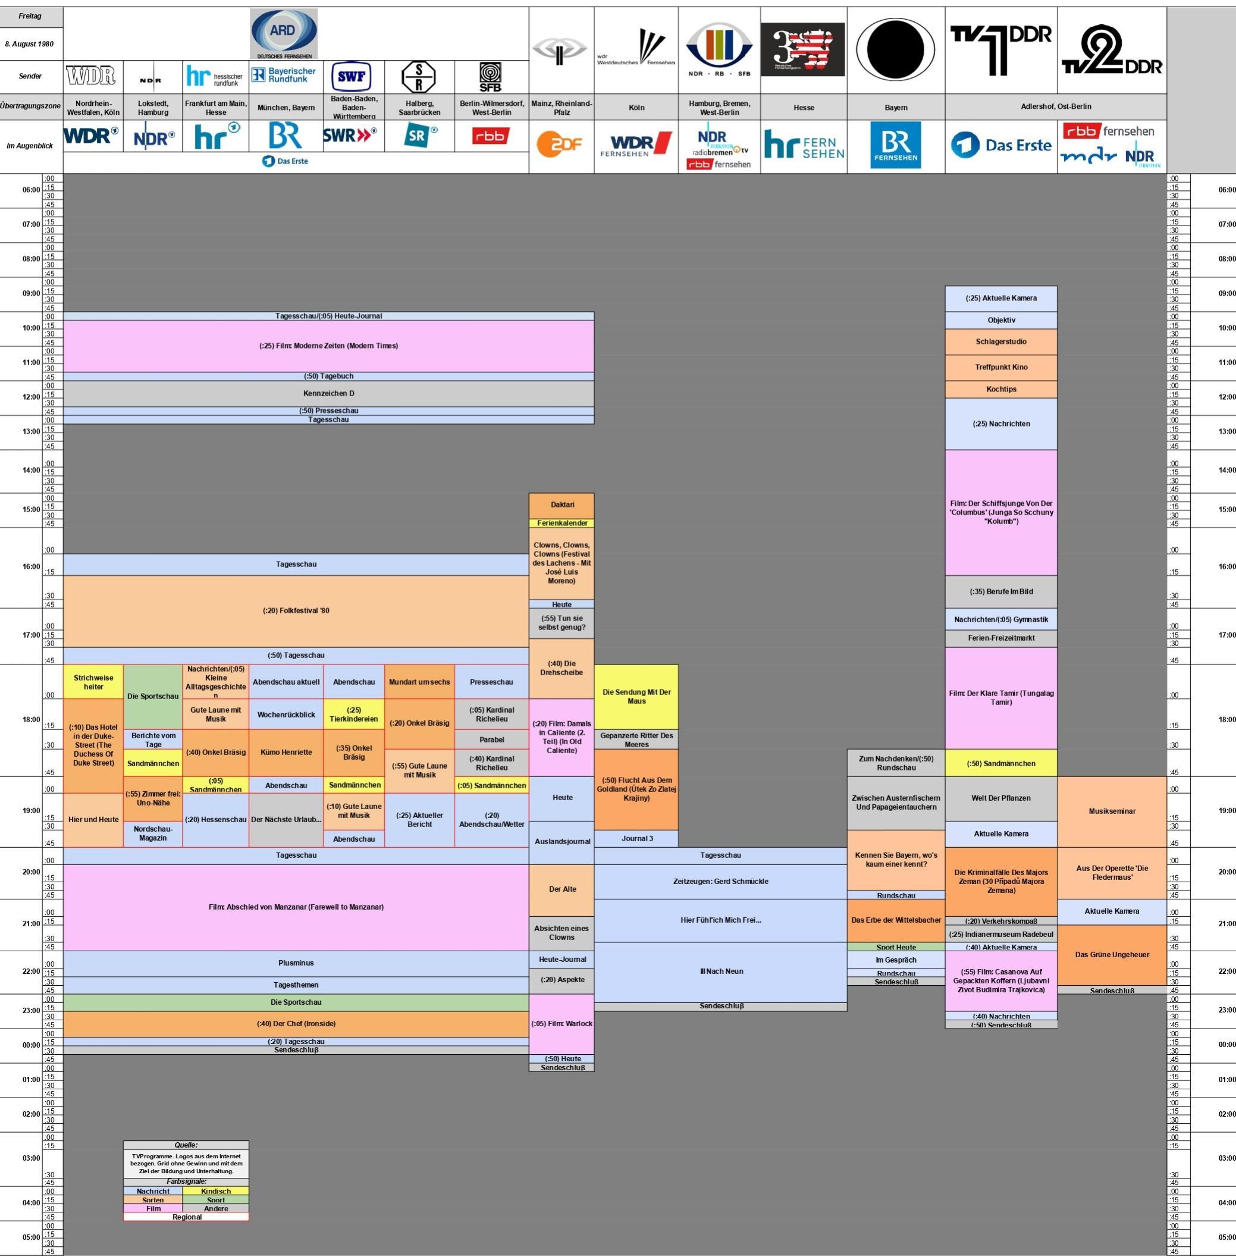Select the TV1 DDR logo
The width and height of the screenshot is (1236, 1260).
pyautogui.click(x=1000, y=50)
